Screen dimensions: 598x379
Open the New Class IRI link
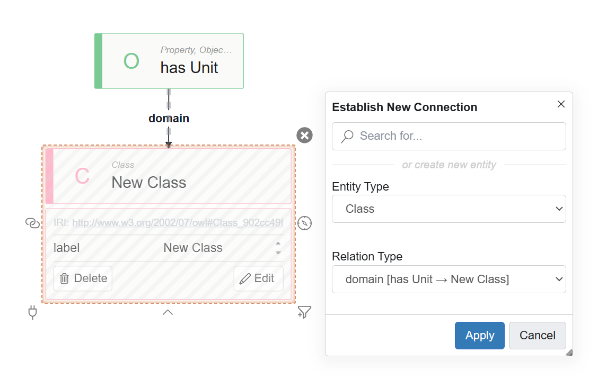[x=178, y=222]
